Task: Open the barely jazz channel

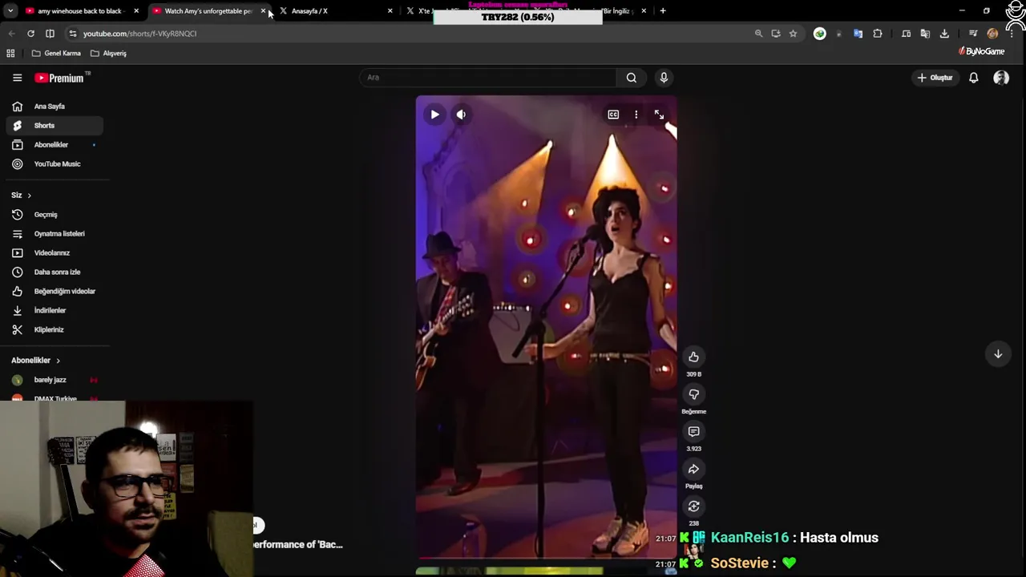Action: [54, 380]
